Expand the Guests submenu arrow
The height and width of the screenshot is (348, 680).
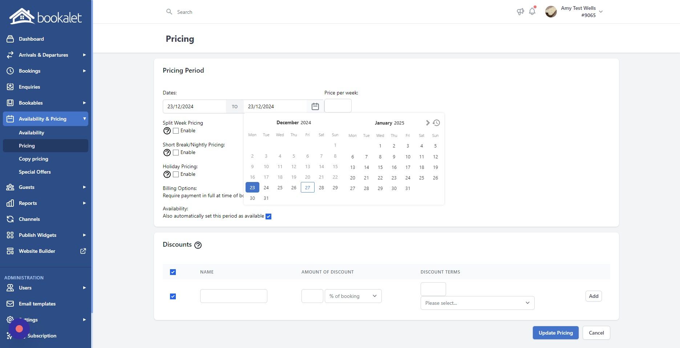tap(84, 187)
